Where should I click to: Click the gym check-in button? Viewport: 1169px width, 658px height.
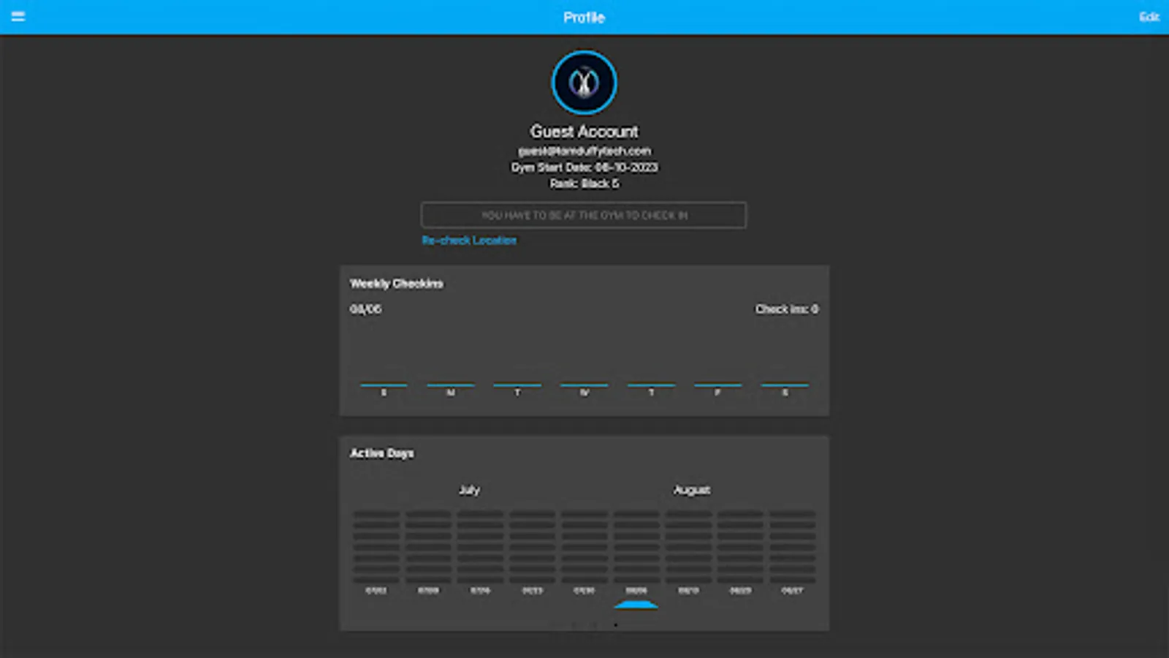click(x=583, y=214)
